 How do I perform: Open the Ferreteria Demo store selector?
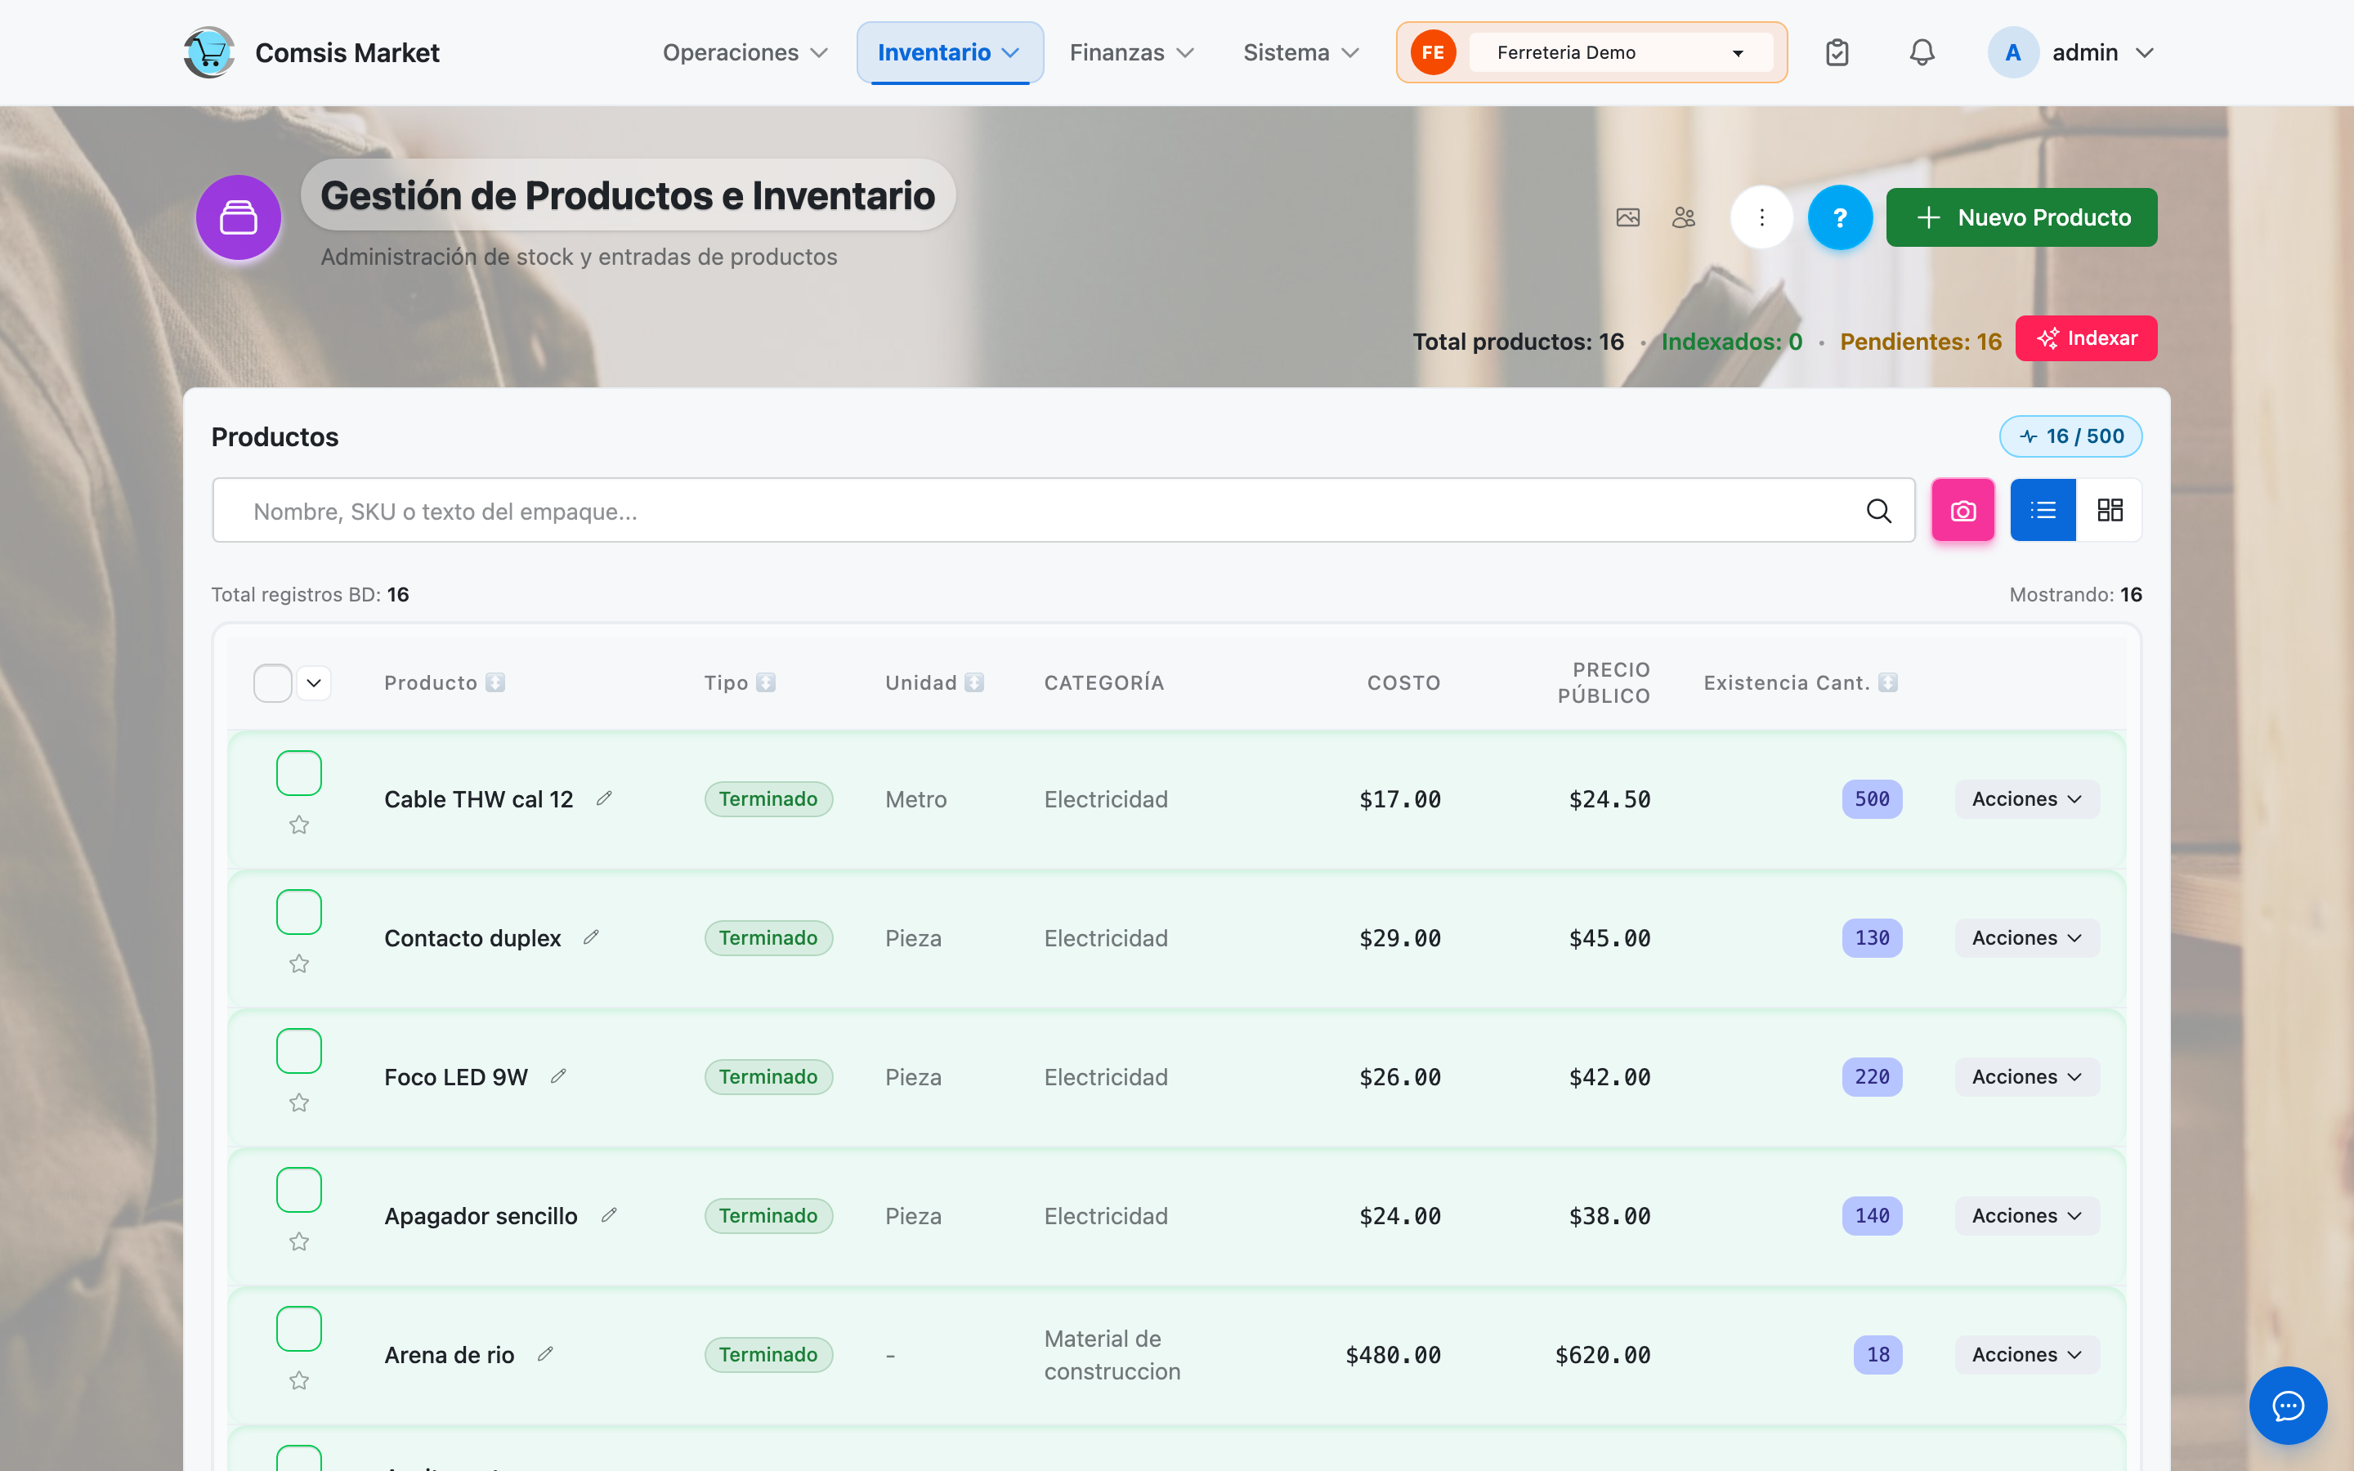(1622, 52)
